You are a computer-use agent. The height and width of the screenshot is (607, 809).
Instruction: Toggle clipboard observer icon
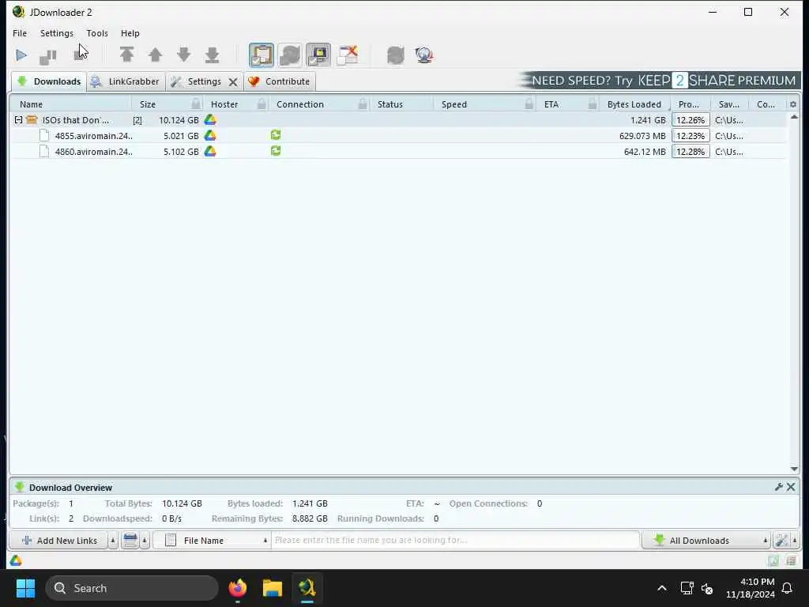tap(262, 55)
